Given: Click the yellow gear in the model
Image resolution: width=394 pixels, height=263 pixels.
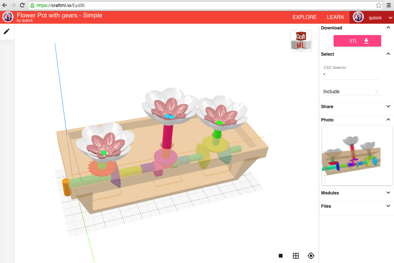Looking at the screenshot, I should [216, 144].
